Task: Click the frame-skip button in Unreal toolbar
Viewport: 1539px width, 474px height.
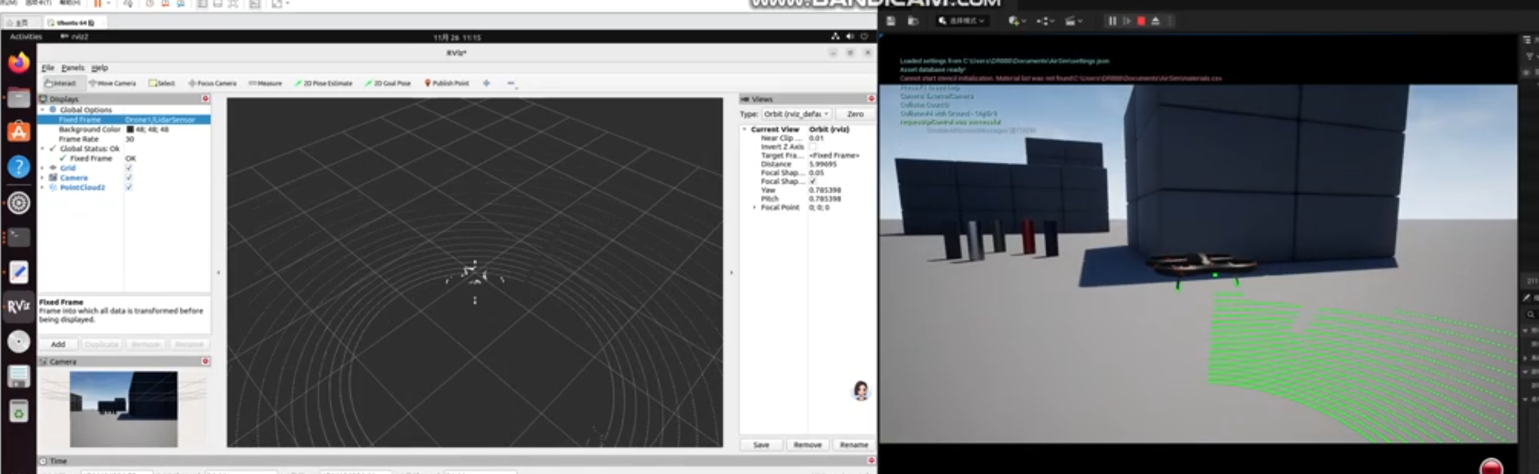Action: pyautogui.click(x=1126, y=21)
